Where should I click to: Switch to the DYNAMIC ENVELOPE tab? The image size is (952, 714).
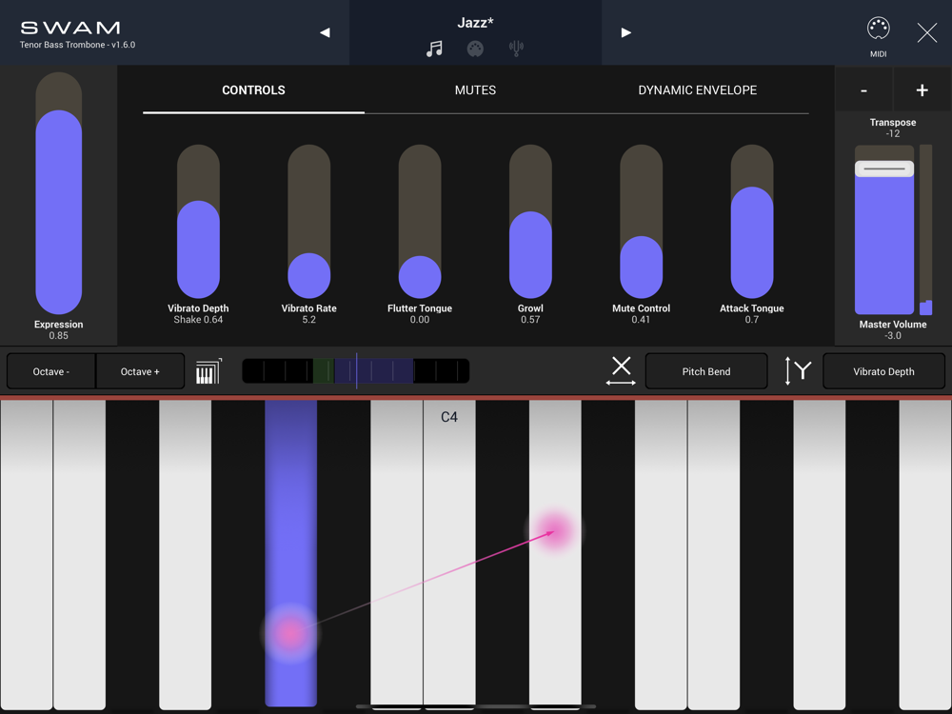click(x=698, y=90)
